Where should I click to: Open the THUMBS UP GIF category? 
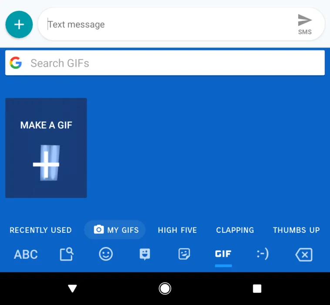coord(296,230)
